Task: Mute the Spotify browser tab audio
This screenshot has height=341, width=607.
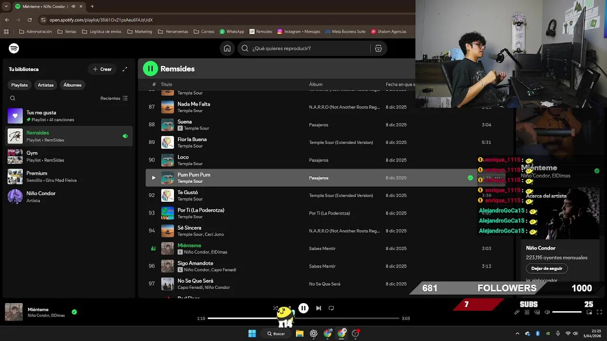Action: click(73, 7)
